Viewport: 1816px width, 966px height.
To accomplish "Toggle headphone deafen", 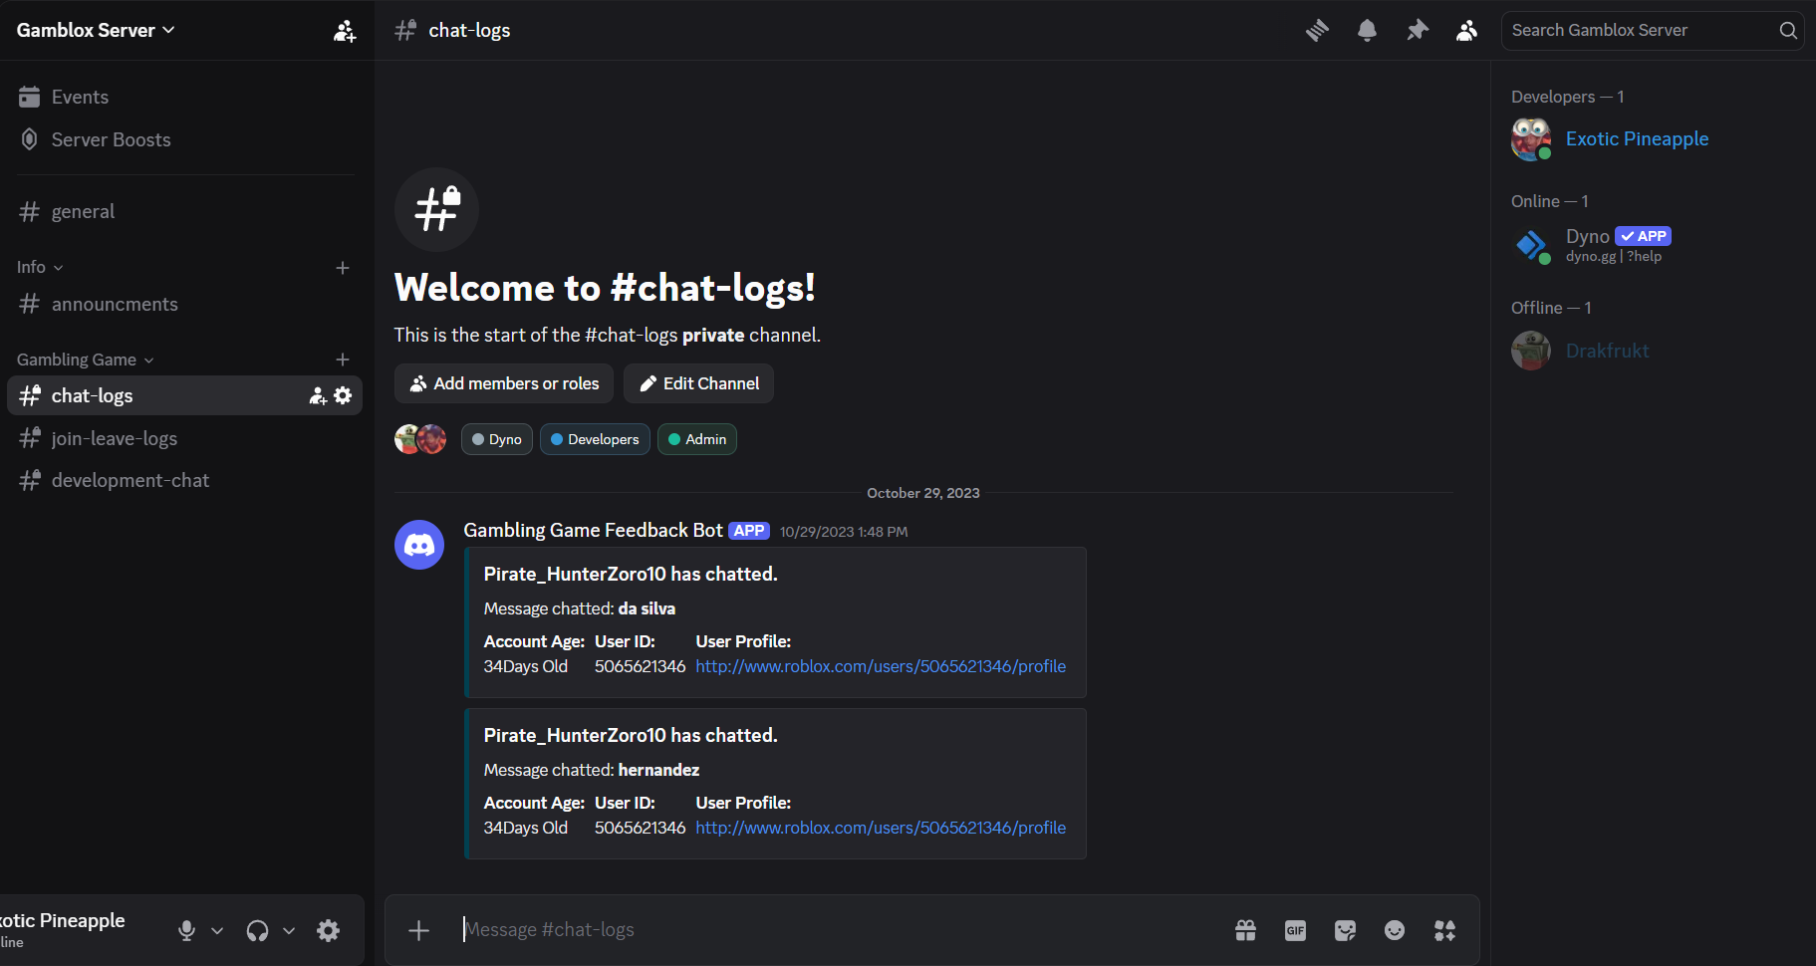I will point(257,931).
